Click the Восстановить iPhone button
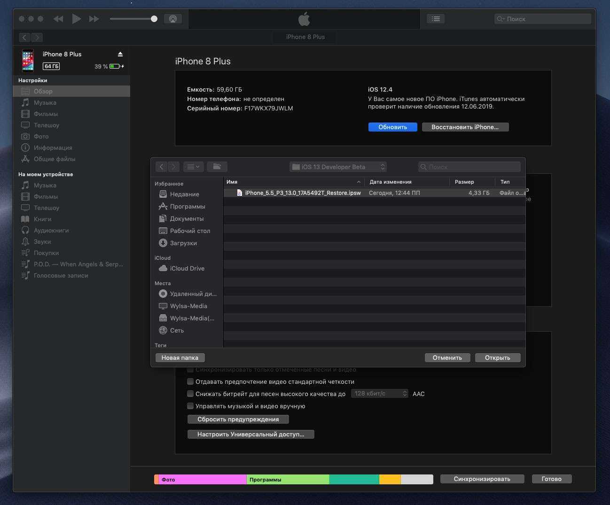 465,127
